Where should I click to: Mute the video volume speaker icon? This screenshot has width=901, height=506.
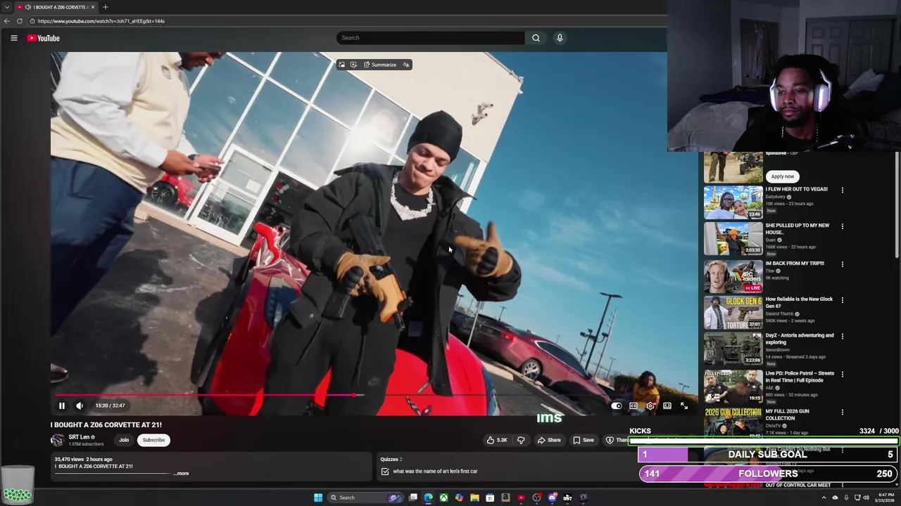coord(80,406)
